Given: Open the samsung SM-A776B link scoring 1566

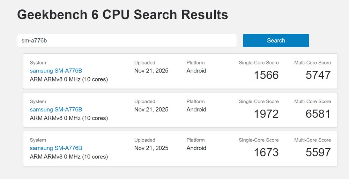Looking at the screenshot, I should [56, 71].
